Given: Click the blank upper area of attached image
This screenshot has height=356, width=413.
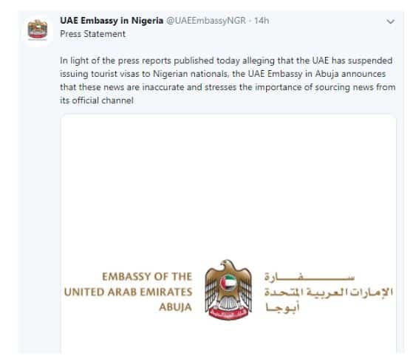Looking at the screenshot, I should 228,185.
